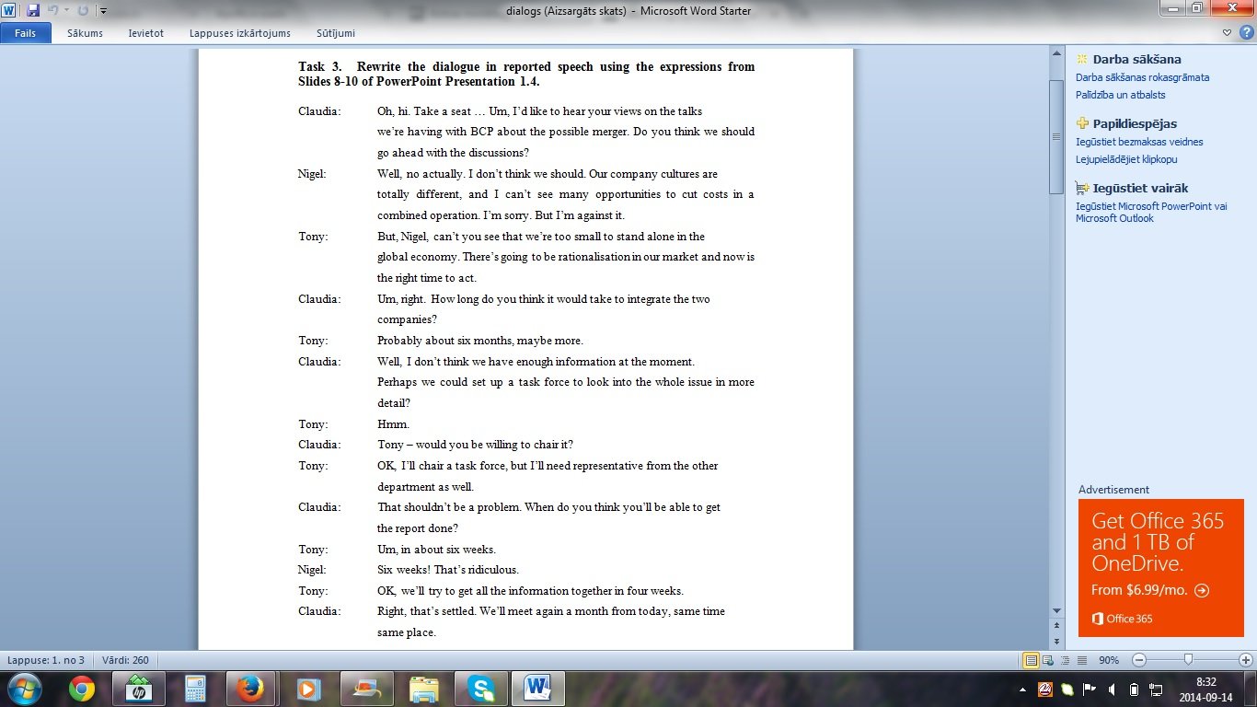Screen dimensions: 1257x707
Task: Click the 90% zoom level button
Action: [1109, 660]
